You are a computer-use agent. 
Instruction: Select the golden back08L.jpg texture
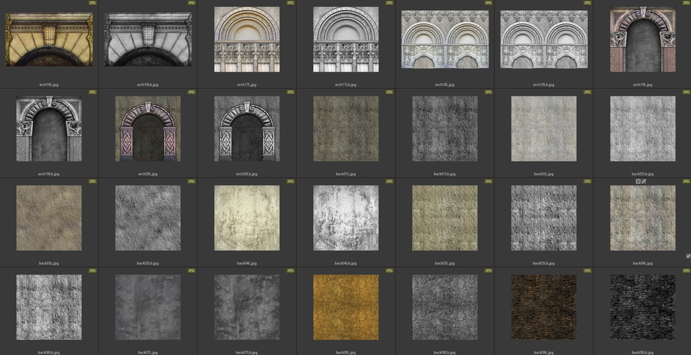tap(345, 307)
